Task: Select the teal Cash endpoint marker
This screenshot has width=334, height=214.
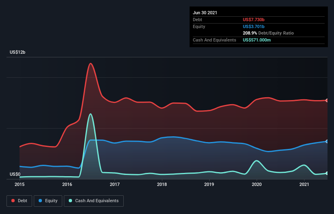Action: coord(327,173)
